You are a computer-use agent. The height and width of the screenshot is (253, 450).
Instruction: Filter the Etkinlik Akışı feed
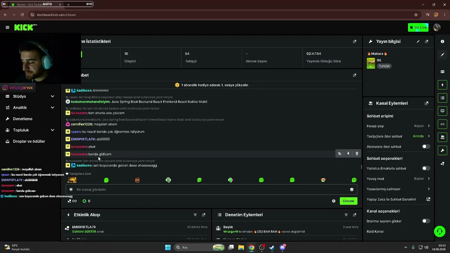[195, 215]
